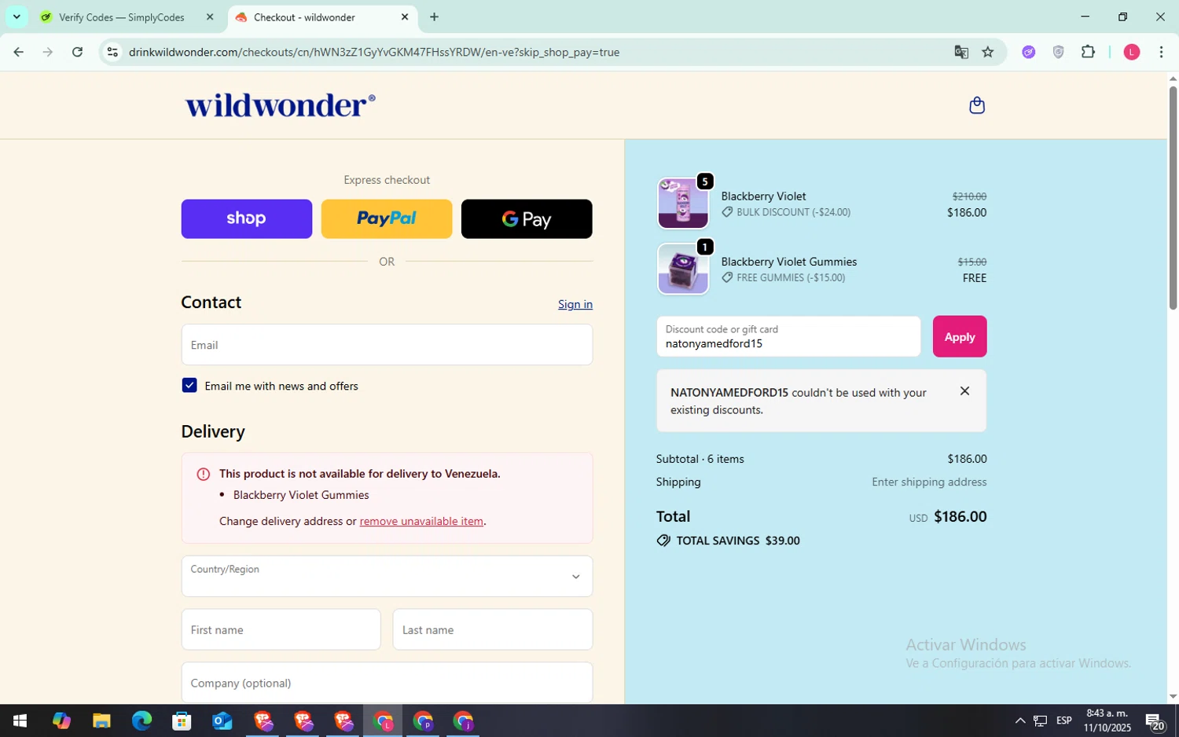Image resolution: width=1179 pixels, height=737 pixels.
Task: Click the discount code input field
Action: (788, 336)
